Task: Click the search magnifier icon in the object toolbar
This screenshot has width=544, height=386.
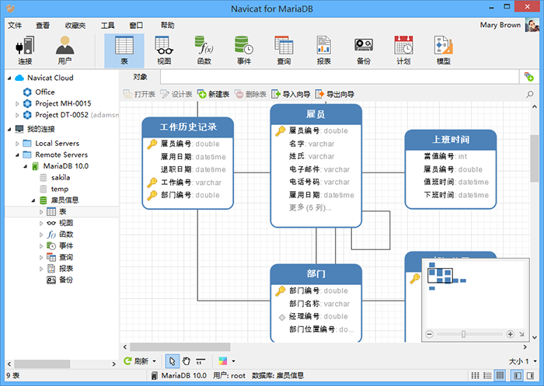Action: (x=530, y=94)
